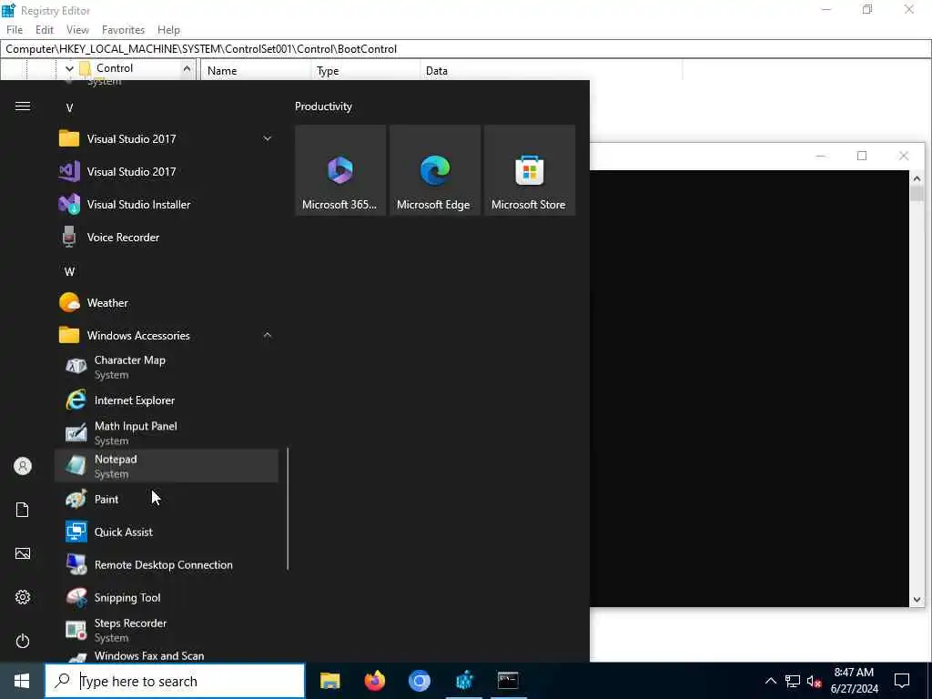Launch Visual Studio Installer
Viewport: 932px width, 699px height.
coord(167,205)
